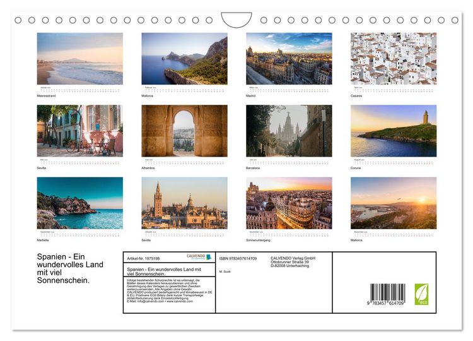Open the Meeresstrand beach photo
The image size is (473, 341).
tap(80, 59)
